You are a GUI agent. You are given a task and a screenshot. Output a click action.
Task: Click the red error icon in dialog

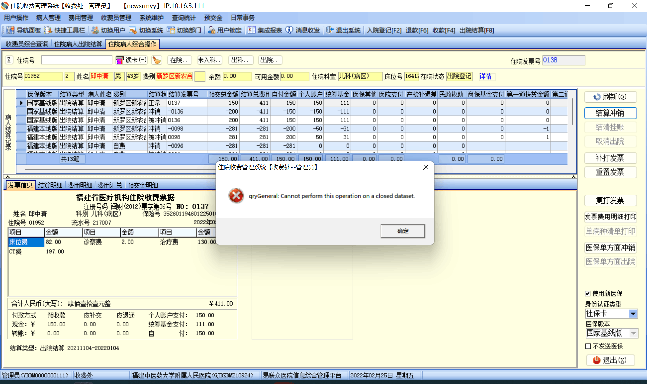tap(236, 196)
